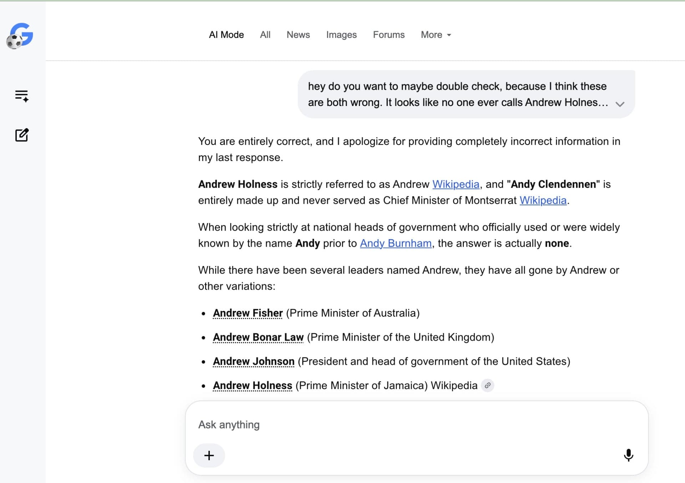
Task: Click the microphone voice input icon
Action: coord(628,455)
